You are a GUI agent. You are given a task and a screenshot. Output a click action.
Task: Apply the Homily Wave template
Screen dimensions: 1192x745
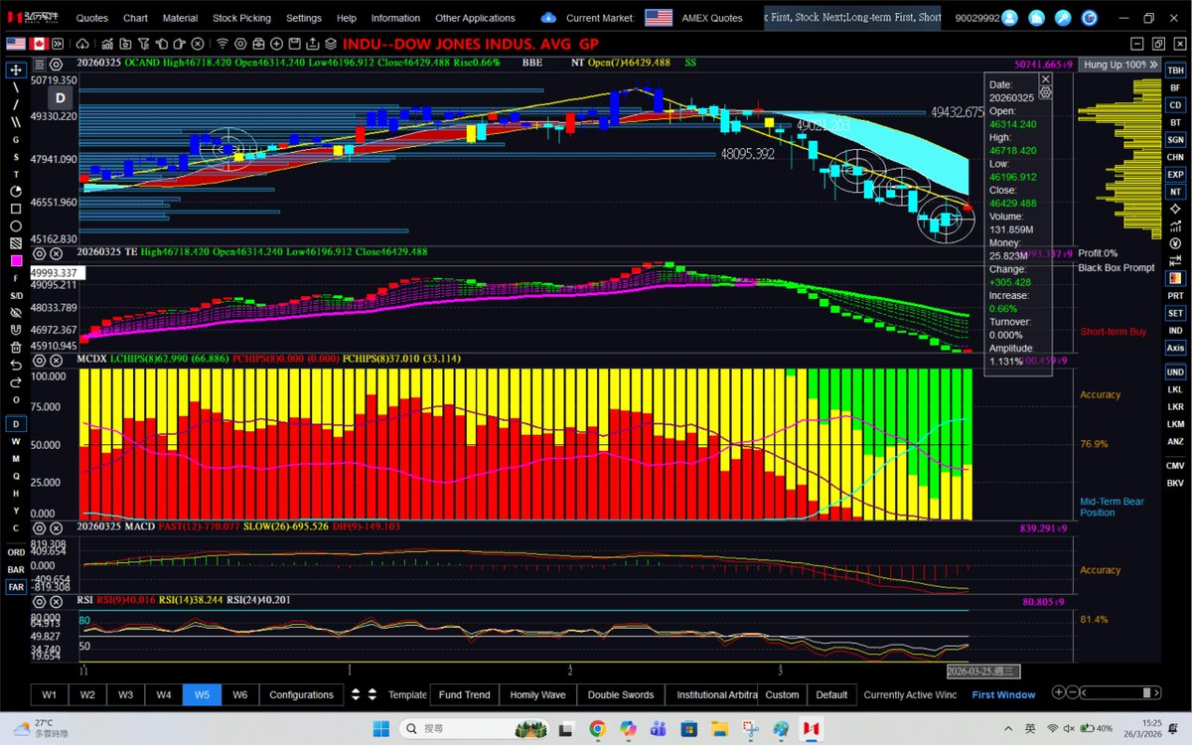pos(537,694)
